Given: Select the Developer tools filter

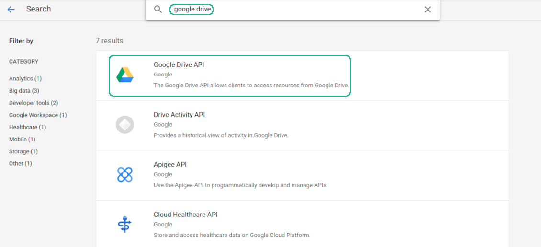Looking at the screenshot, I should [x=34, y=103].
